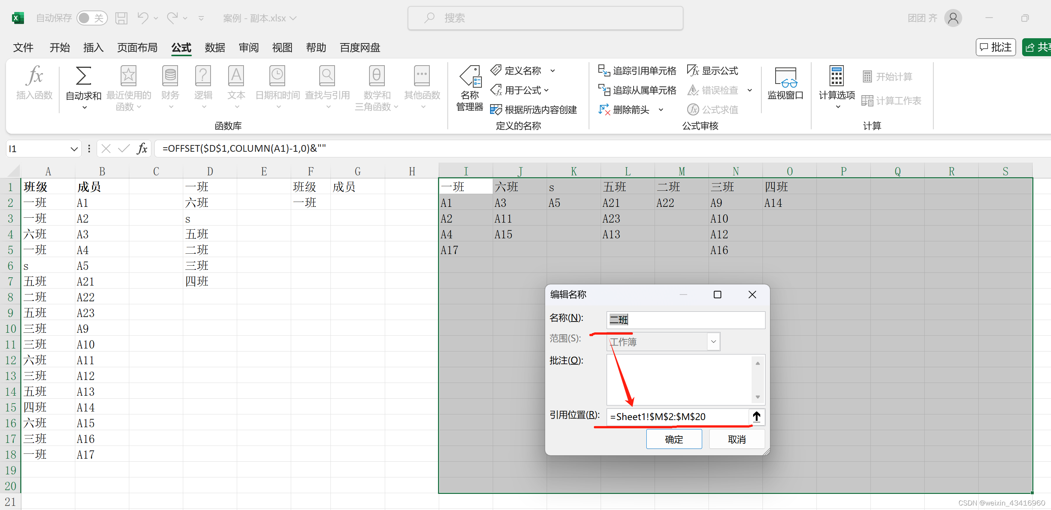Click the Save icon in title bar
Viewport: 1051px width, 510px height.
[x=121, y=18]
